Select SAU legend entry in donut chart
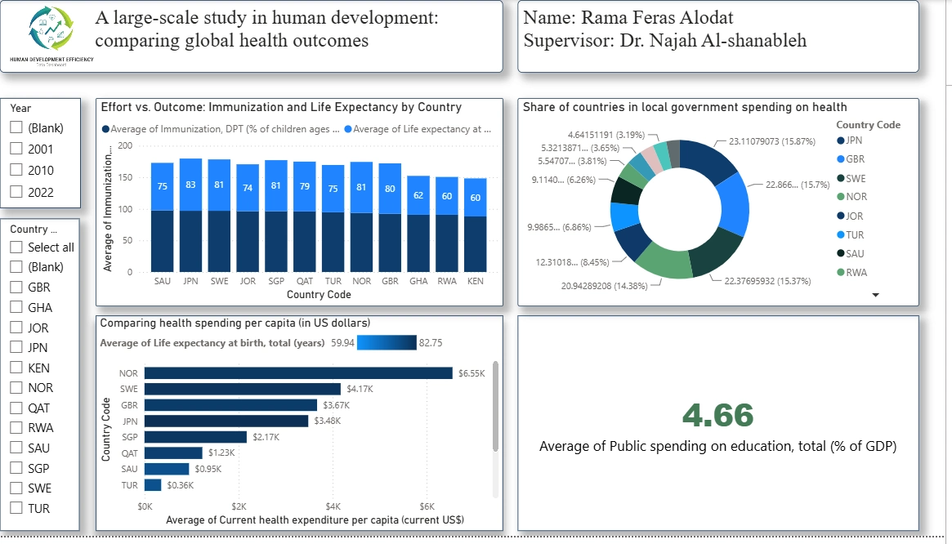This screenshot has width=952, height=544. point(851,254)
